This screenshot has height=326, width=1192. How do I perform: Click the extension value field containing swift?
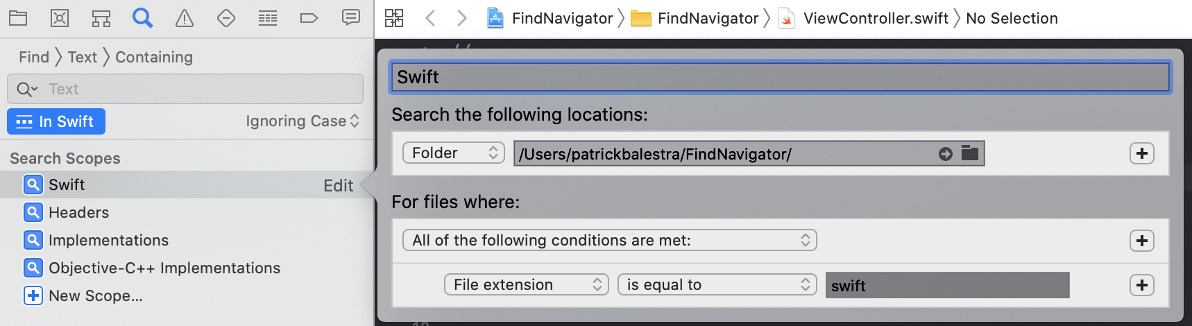coord(948,285)
